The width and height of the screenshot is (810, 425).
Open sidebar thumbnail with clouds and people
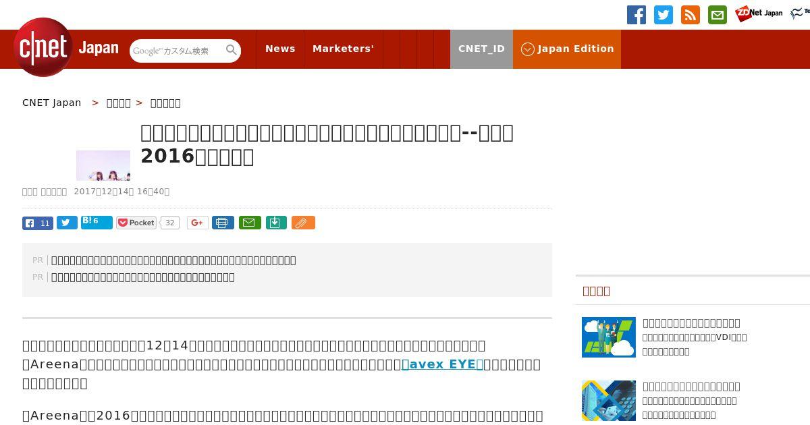[609, 337]
